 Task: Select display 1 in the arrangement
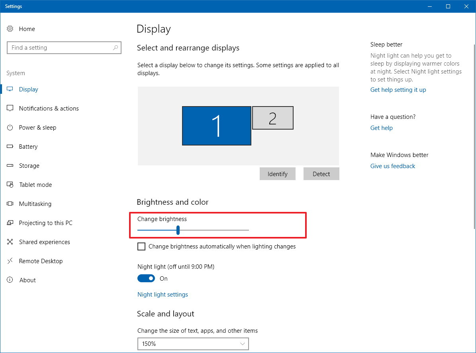tap(216, 126)
